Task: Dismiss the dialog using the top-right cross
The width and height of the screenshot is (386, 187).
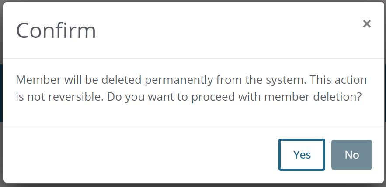Action: 367,24
